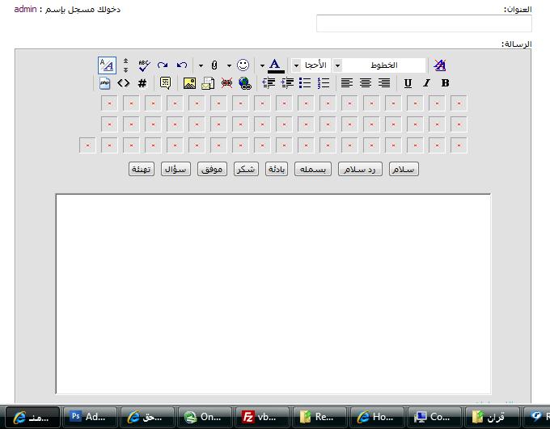Click the remove text formatting icon
This screenshot has width=550, height=429.
tap(439, 65)
